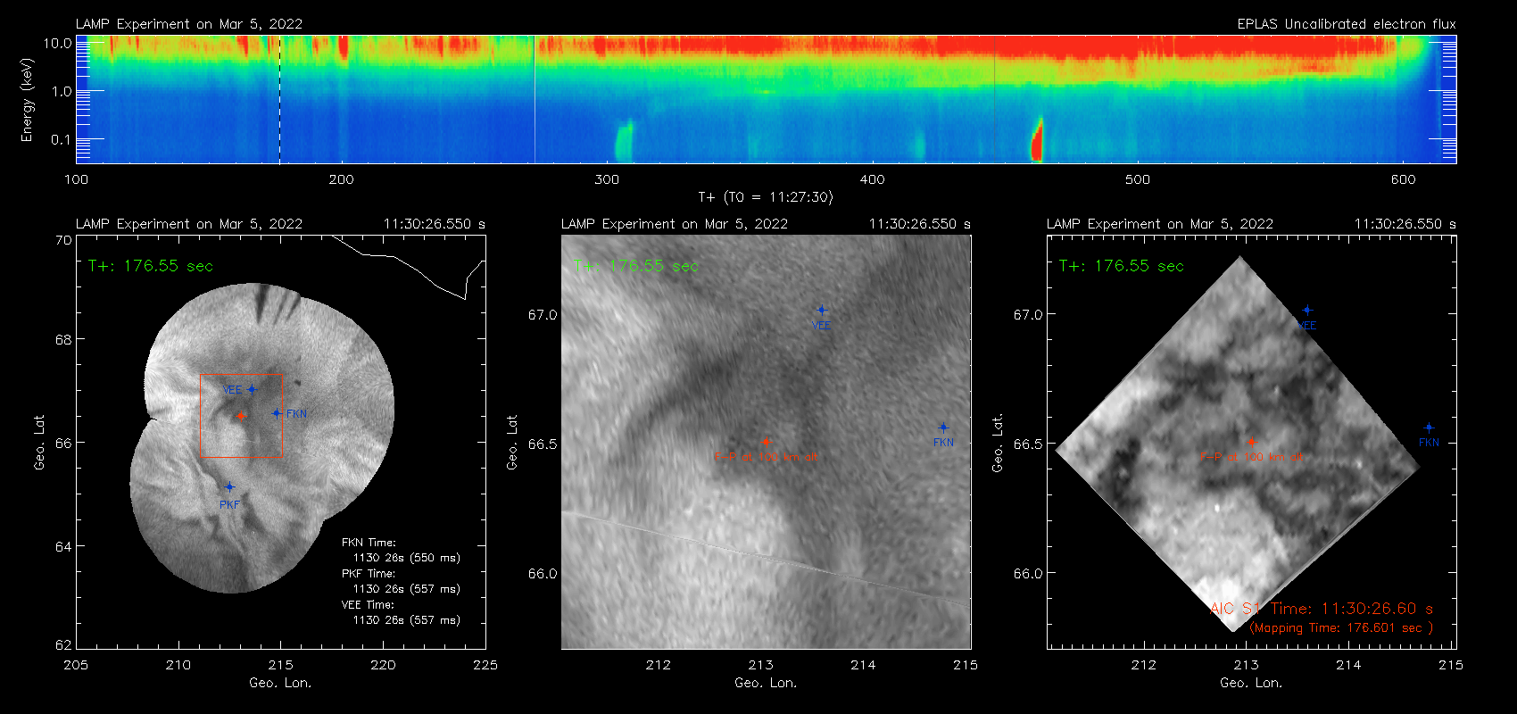Select the FKN marker in middle panel
The image size is (1517, 714).
pos(943,428)
